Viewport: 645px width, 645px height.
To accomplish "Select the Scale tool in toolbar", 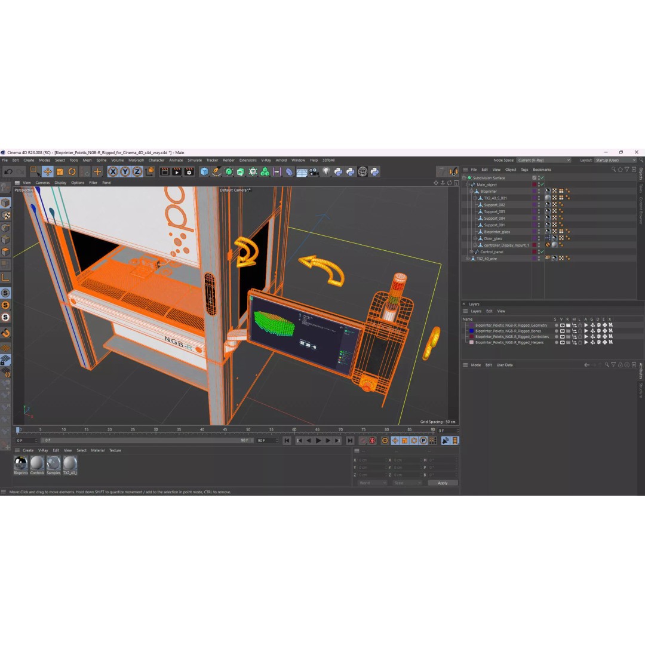I will 60,172.
